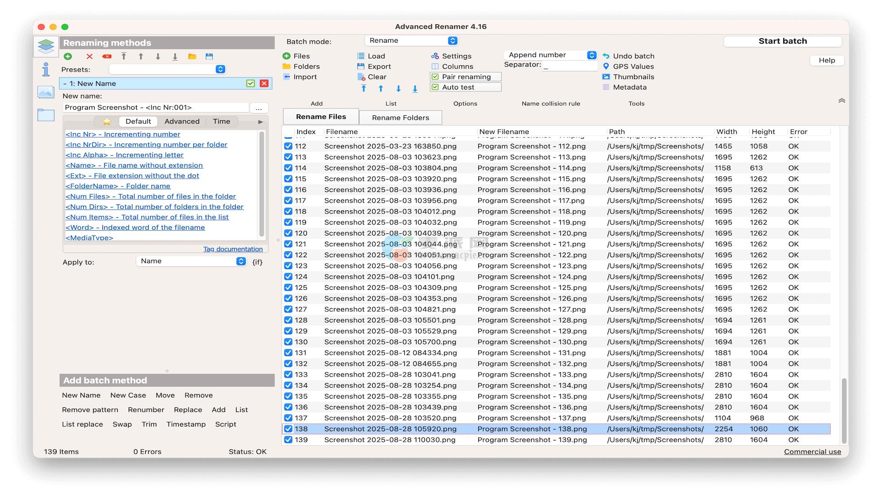Uncheck file row 125 checkbox
This screenshot has width=882, height=496.
(x=288, y=287)
